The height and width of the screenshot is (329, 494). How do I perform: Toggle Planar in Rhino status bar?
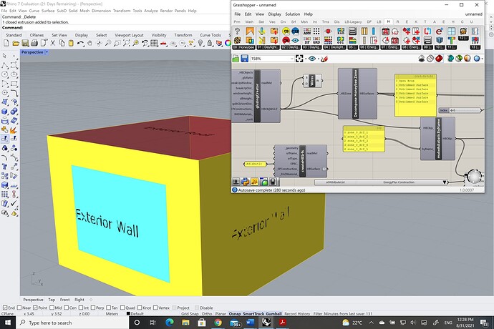(x=221, y=314)
